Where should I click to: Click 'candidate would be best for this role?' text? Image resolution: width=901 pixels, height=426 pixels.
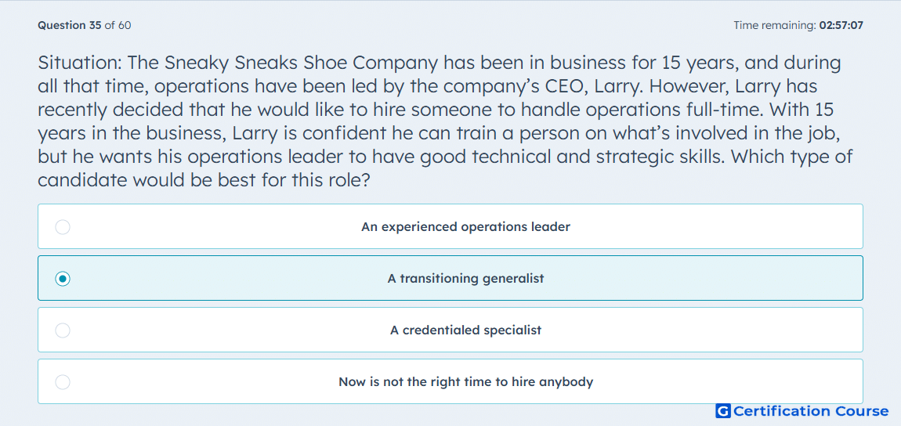[x=204, y=180]
